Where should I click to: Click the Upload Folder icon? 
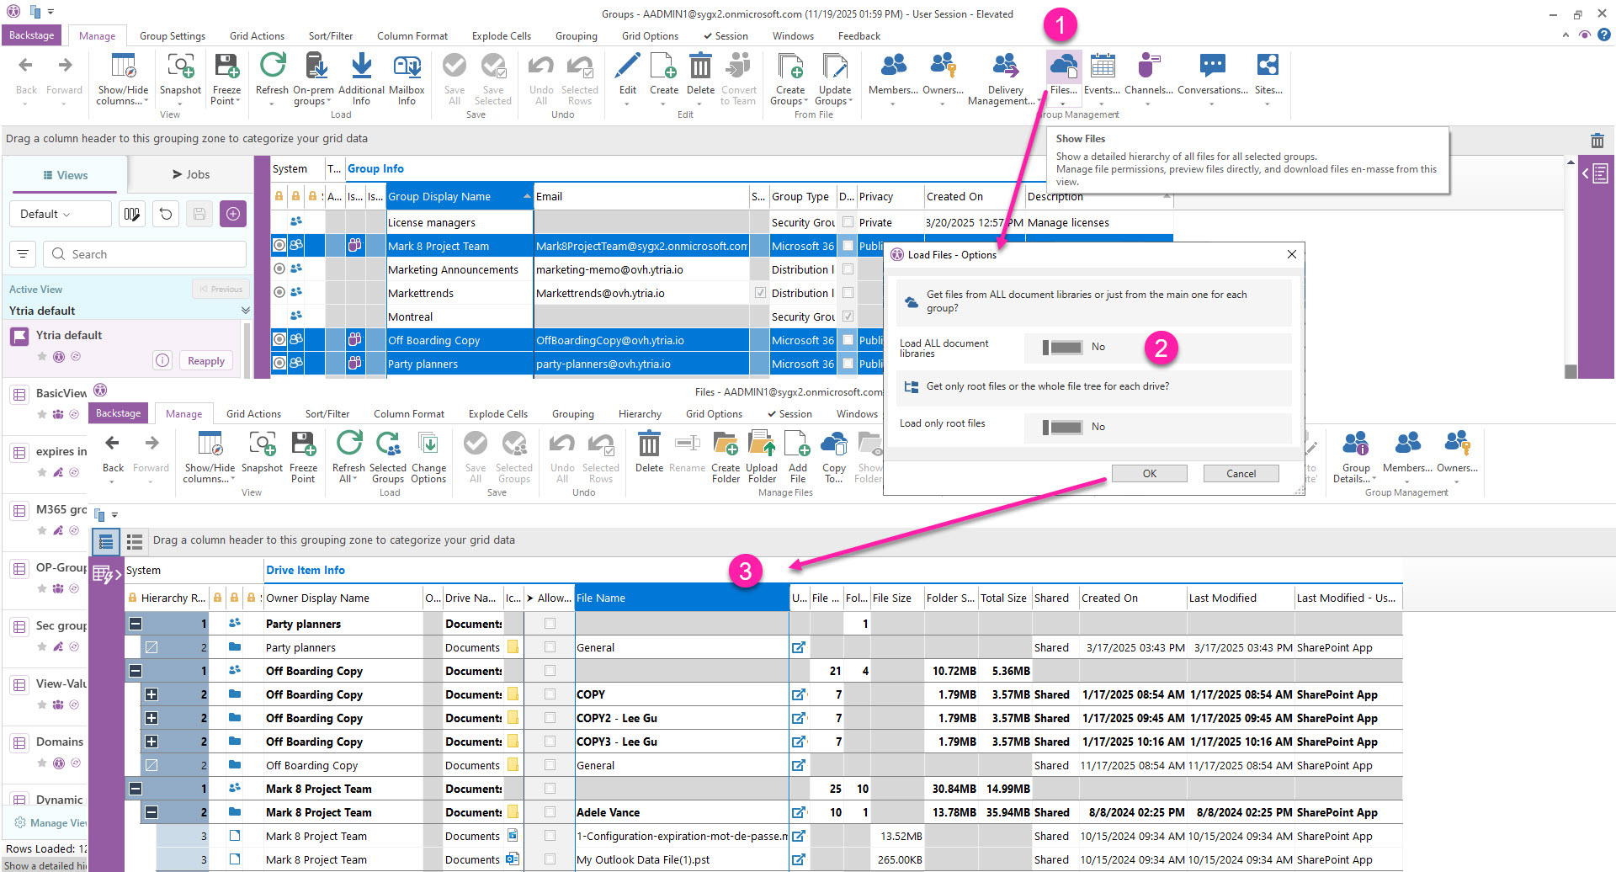click(x=762, y=445)
